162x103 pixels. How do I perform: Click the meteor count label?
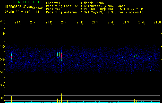37,8
